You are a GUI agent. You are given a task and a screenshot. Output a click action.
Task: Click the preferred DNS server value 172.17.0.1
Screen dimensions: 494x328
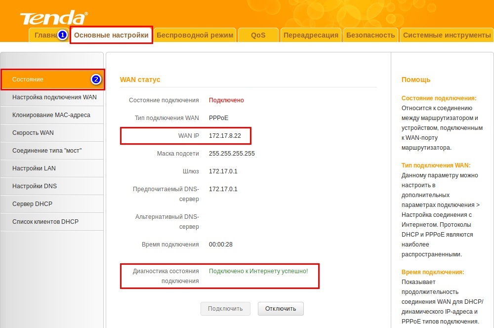tap(223, 189)
